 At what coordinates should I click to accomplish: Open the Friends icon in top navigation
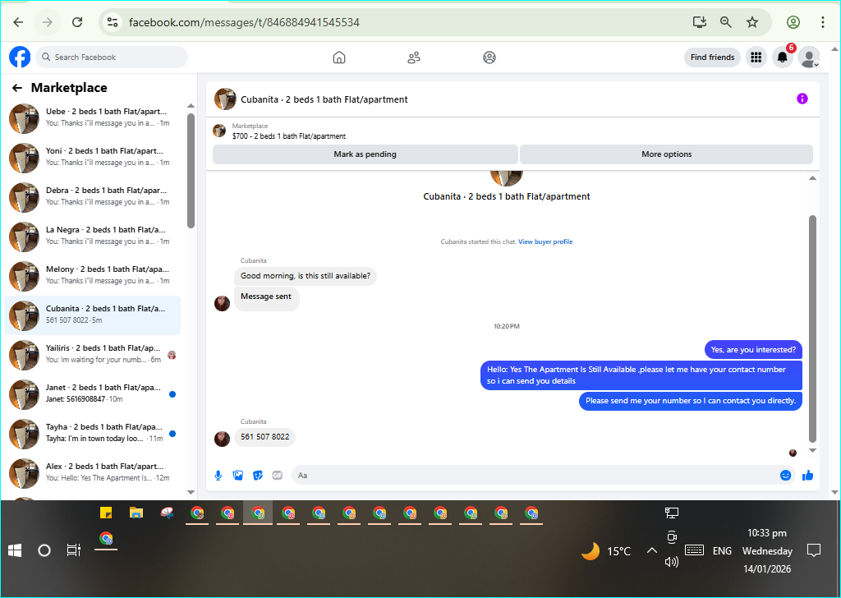pyautogui.click(x=414, y=57)
